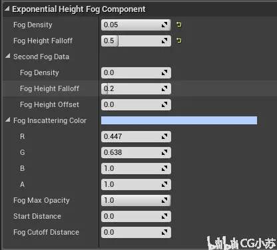Viewport: 277px width, 250px height.
Task: Click spinner arrow icon in G value field
Action: (164, 152)
